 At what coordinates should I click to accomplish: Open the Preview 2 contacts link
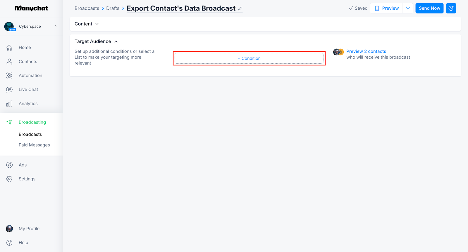(x=366, y=51)
